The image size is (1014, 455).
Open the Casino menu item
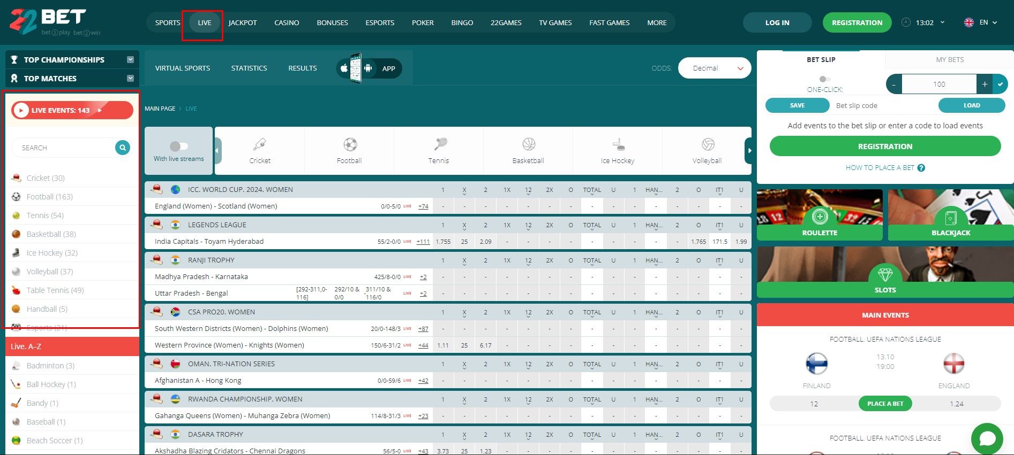point(287,22)
